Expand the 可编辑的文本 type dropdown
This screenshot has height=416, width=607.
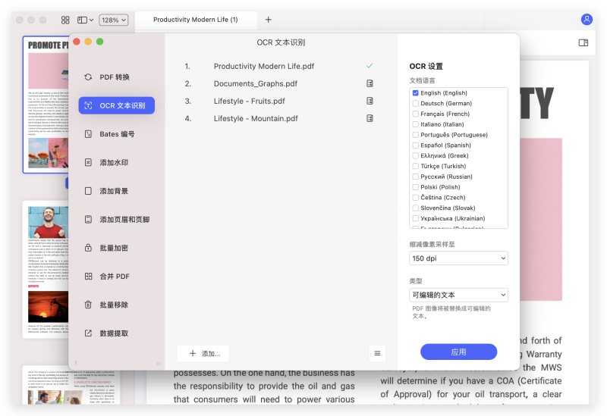(458, 295)
